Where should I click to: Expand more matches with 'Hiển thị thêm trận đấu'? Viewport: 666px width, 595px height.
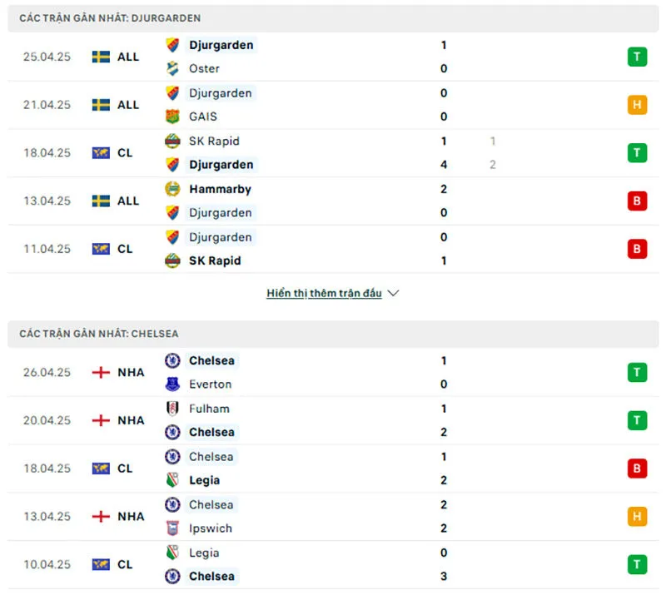(x=324, y=293)
